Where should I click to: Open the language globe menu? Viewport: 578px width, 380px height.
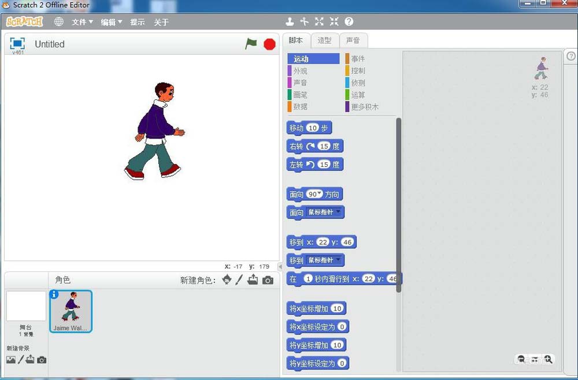[x=58, y=22]
